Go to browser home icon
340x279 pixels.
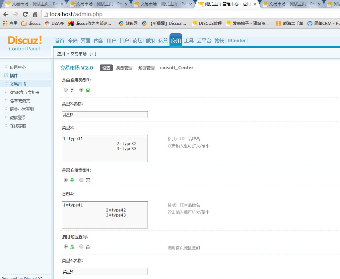35,14
